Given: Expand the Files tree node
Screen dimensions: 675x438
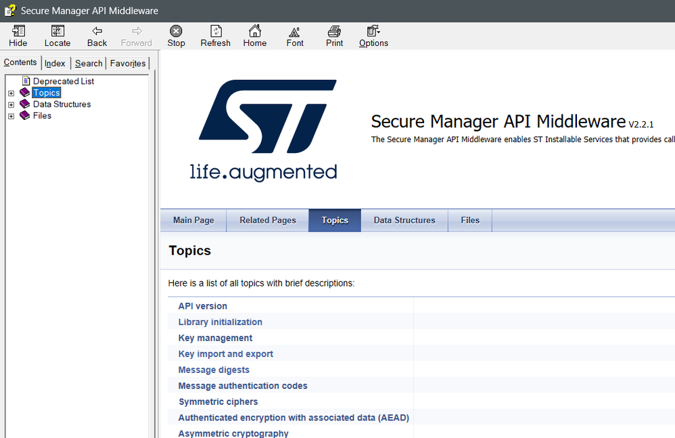Looking at the screenshot, I should (11, 116).
